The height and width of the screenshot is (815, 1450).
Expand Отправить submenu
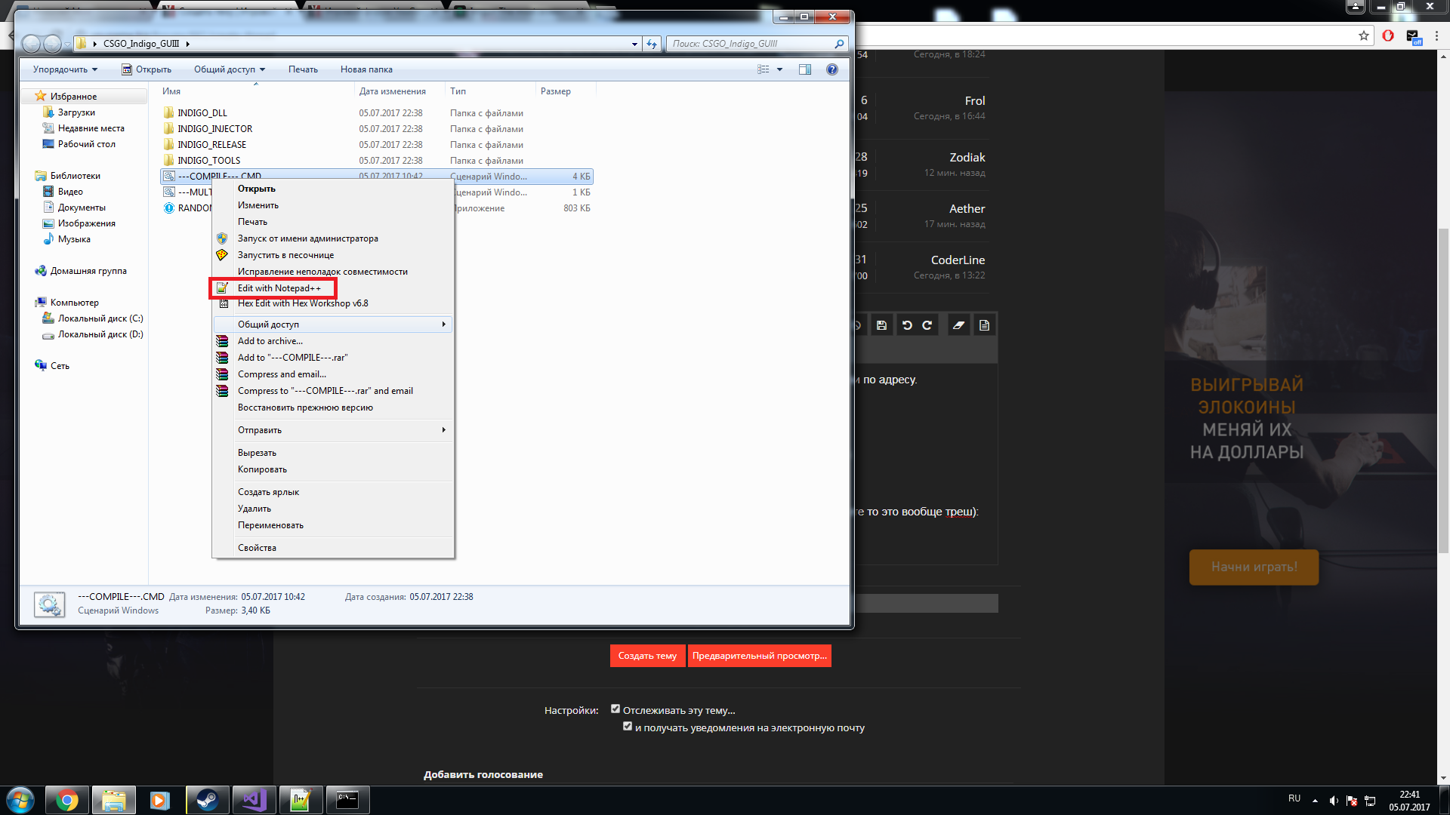pyautogui.click(x=332, y=430)
